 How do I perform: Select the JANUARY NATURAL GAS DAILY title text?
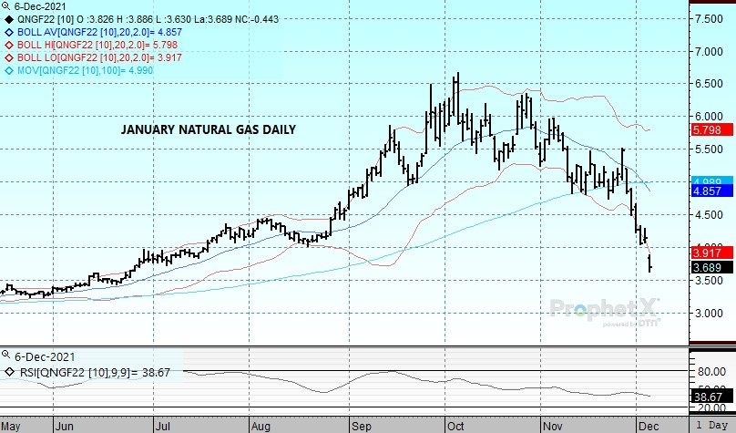(x=208, y=130)
